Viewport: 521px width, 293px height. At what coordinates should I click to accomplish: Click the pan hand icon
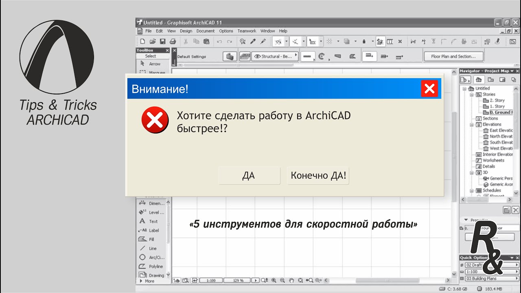pyautogui.click(x=291, y=280)
